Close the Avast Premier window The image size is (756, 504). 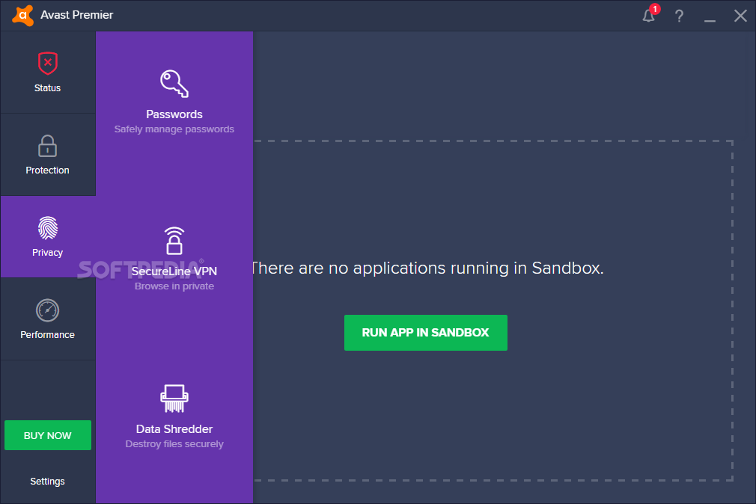click(x=740, y=16)
